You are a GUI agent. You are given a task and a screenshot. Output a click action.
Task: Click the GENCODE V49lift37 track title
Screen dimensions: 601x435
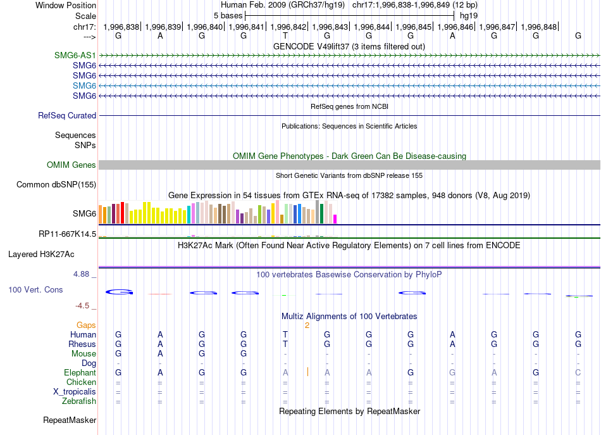(x=349, y=46)
